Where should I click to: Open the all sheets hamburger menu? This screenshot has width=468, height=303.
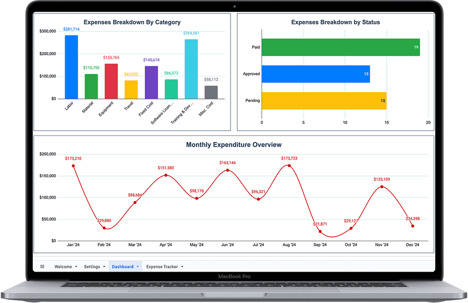(x=42, y=266)
